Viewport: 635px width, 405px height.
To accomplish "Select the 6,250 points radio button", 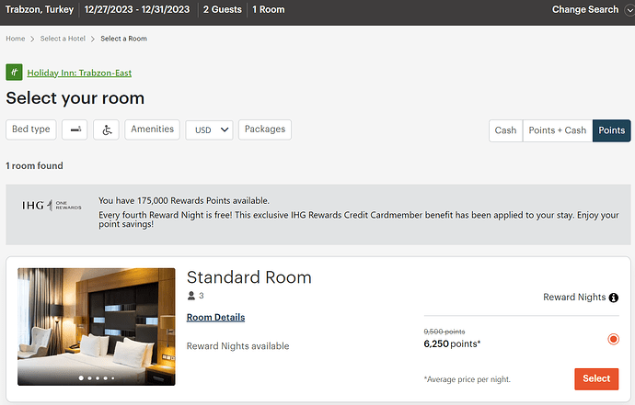I will click(x=613, y=339).
